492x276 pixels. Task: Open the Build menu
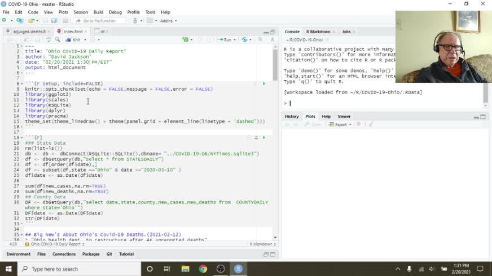pyautogui.click(x=98, y=12)
